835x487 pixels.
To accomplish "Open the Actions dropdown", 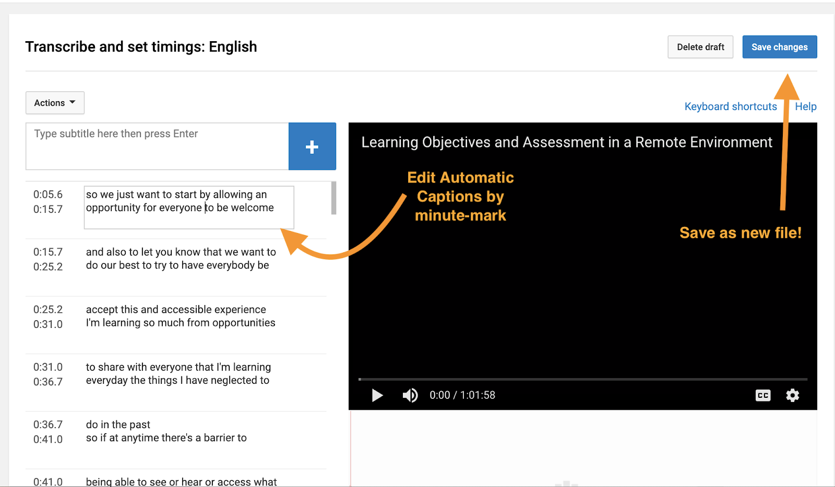I will coord(55,103).
